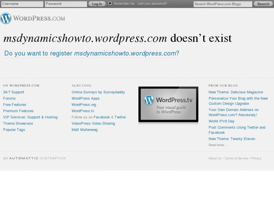274x205 pixels.
Task: Click the Log In button
Action: point(97,4)
